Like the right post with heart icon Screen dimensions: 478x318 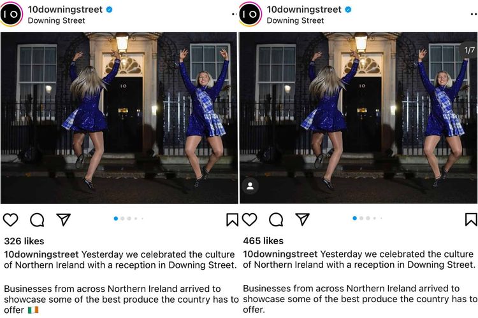click(250, 219)
